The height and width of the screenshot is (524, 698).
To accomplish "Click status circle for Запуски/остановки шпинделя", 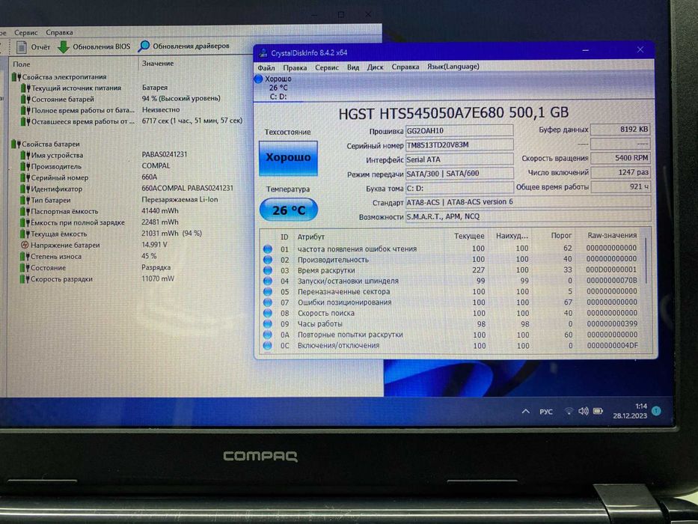I will tap(268, 281).
